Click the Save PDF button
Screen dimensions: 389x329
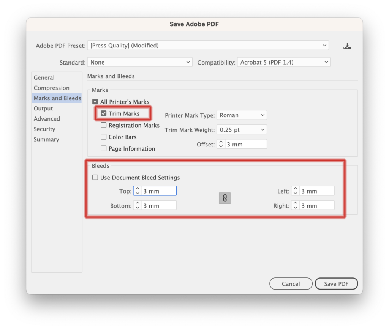336,284
